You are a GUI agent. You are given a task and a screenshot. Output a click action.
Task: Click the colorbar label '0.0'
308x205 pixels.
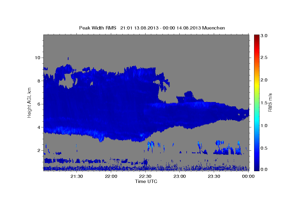coord(264,169)
